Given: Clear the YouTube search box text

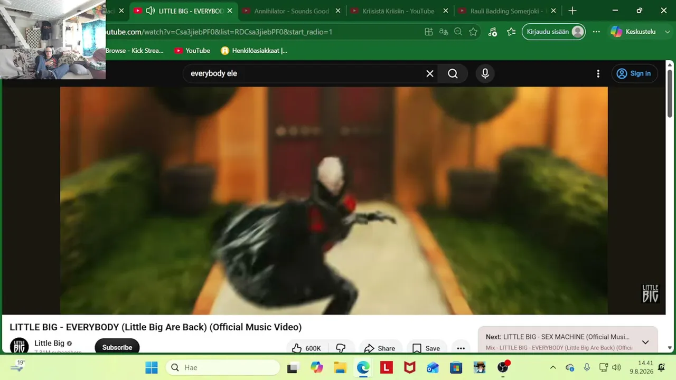Looking at the screenshot, I should (x=430, y=74).
